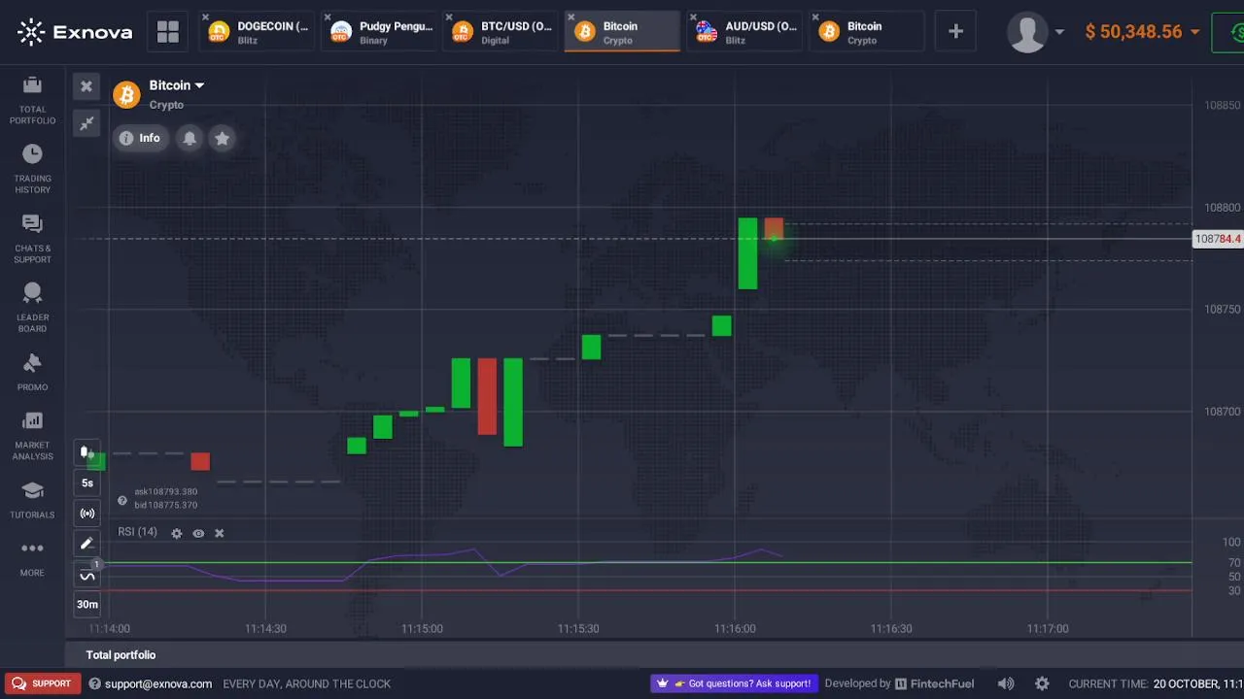Click the ask 108793.380 value

(165, 492)
